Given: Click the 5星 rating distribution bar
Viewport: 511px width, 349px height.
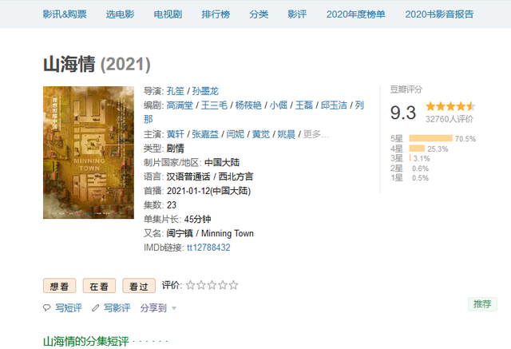Looking at the screenshot, I should [430, 138].
